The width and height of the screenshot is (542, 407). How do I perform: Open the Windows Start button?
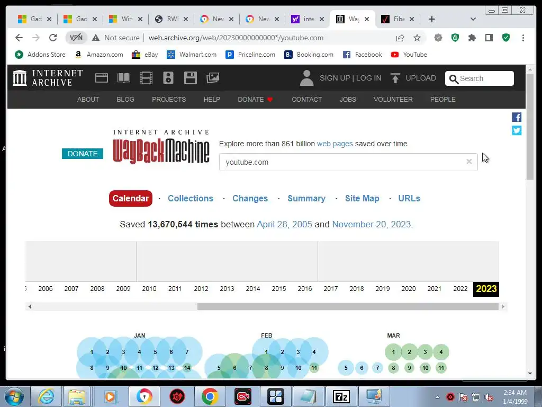(14, 396)
